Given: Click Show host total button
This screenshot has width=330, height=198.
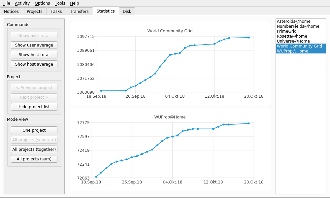Looking at the screenshot, I should pyautogui.click(x=34, y=55).
